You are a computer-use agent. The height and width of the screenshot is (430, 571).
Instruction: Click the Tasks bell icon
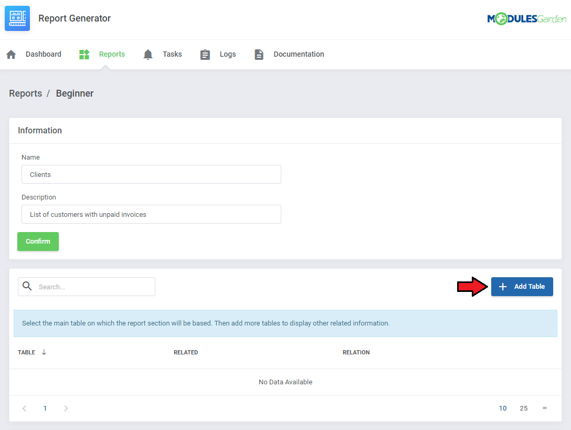[148, 54]
